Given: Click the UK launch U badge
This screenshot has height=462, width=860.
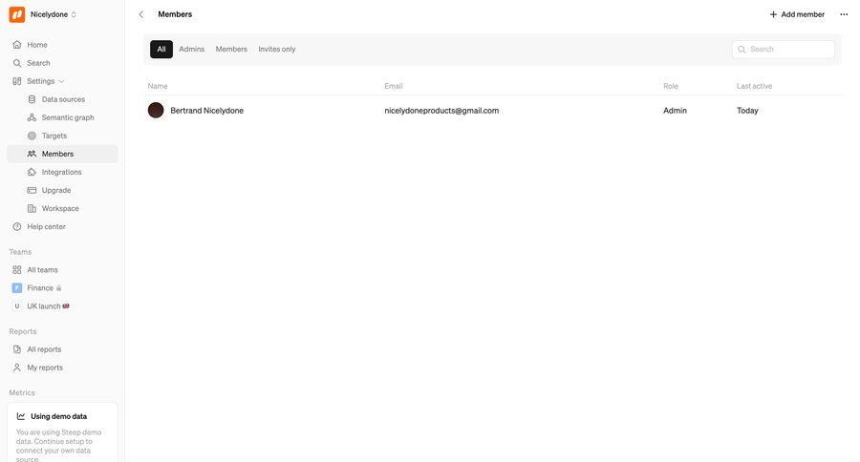Looking at the screenshot, I should tap(17, 305).
